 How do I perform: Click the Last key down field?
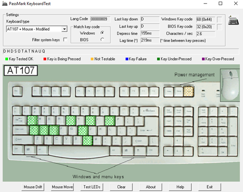[x=150, y=19]
